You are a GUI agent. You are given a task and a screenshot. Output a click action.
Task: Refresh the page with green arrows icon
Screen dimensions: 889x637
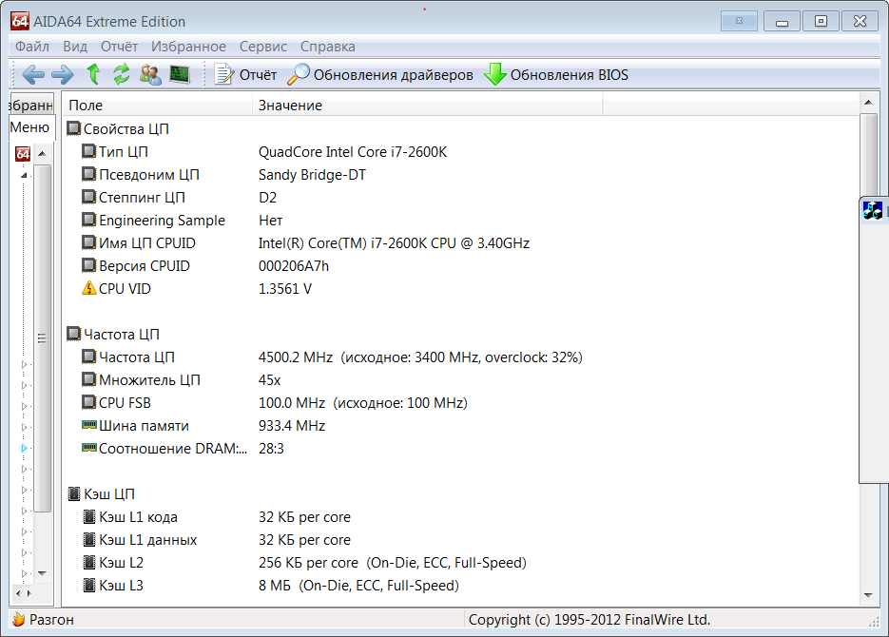(122, 74)
